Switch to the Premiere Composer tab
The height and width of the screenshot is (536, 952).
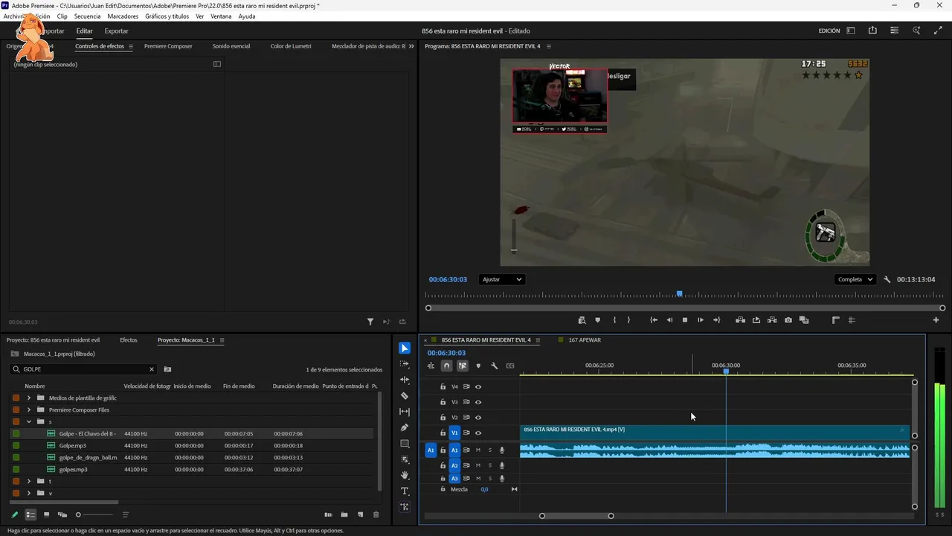pos(168,46)
